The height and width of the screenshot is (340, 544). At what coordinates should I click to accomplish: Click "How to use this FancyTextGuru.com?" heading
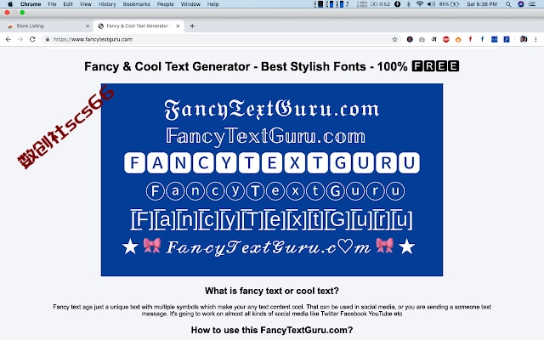pyautogui.click(x=272, y=330)
